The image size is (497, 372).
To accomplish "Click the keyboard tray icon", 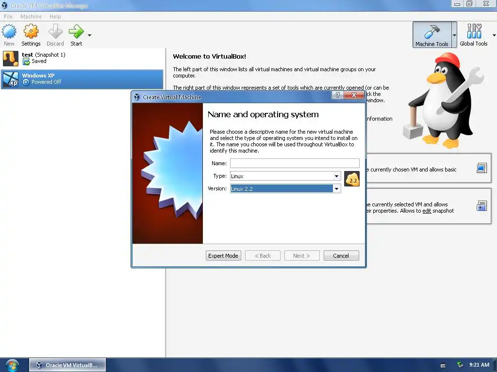I will (x=443, y=365).
